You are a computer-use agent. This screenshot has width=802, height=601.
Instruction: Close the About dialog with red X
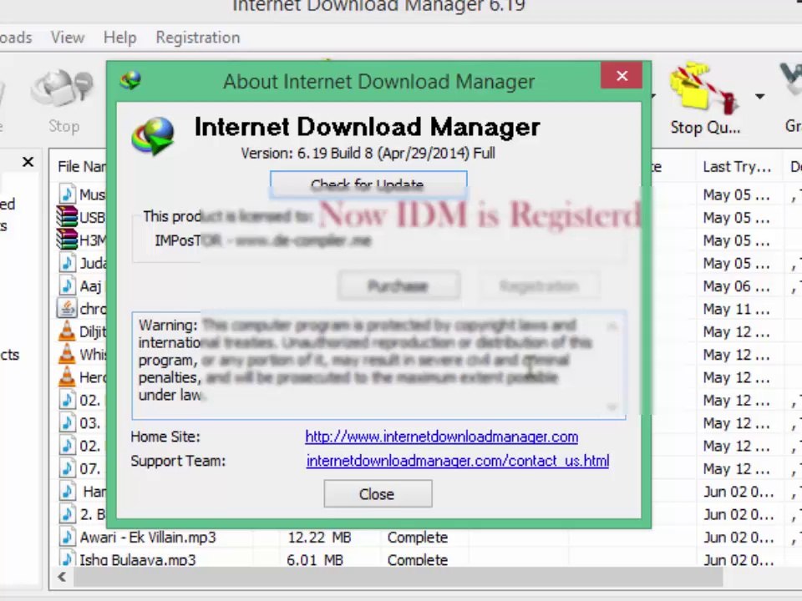[x=622, y=76]
